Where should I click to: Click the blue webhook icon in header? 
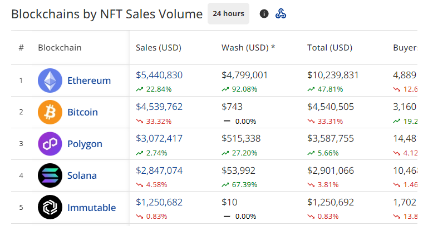pos(281,14)
